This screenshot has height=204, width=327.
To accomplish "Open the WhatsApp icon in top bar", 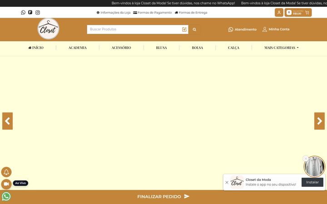I will pos(23,13).
